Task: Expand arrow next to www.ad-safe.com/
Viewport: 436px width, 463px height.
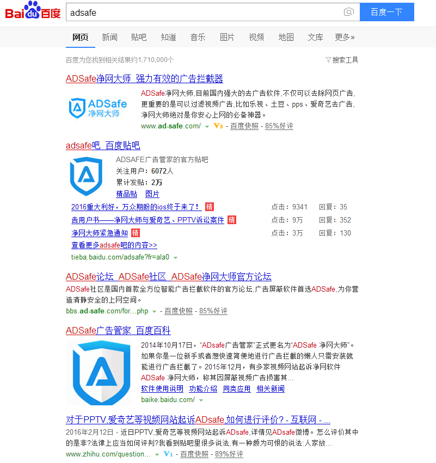Action: pos(207,127)
